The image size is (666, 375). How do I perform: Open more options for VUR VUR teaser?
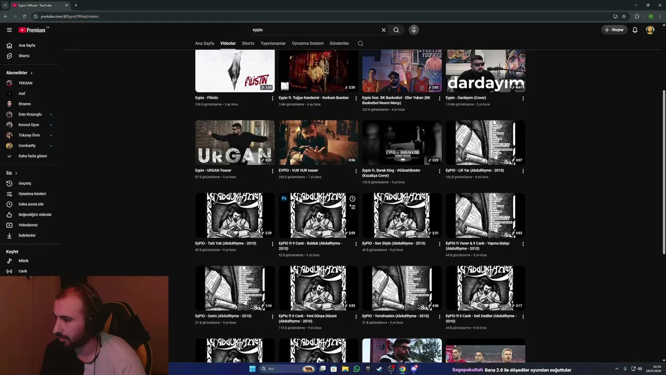[x=356, y=171]
